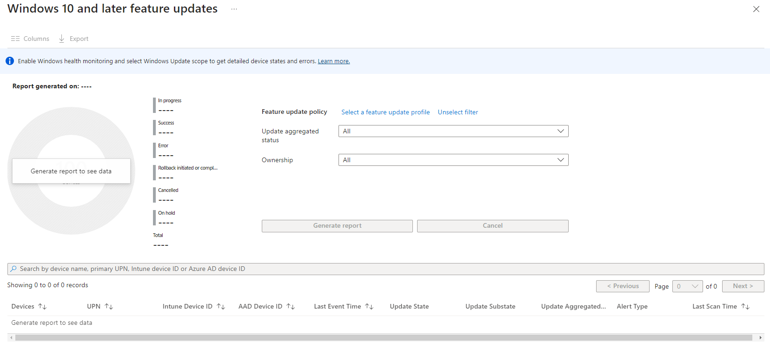Open the ellipsis menu beside the page title
Image resolution: width=770 pixels, height=349 pixels.
[234, 9]
